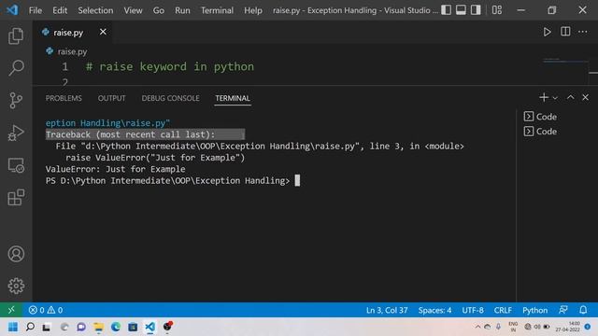Screen dimensions: 598x336
Task: Open the Edit menu
Action: pyautogui.click(x=60, y=10)
